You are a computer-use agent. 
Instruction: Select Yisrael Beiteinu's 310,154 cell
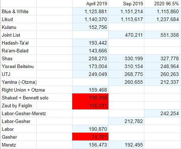pyautogui.click(x=126, y=66)
